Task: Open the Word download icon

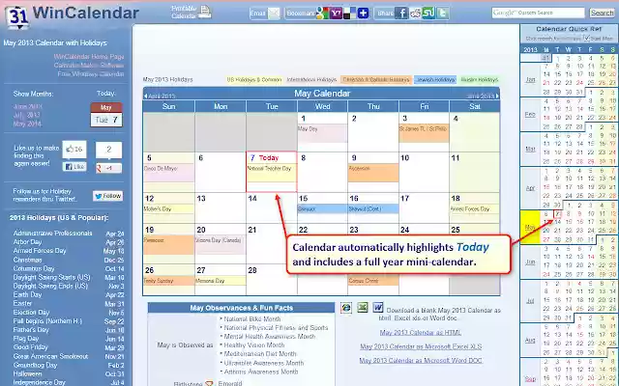Action: click(x=378, y=307)
